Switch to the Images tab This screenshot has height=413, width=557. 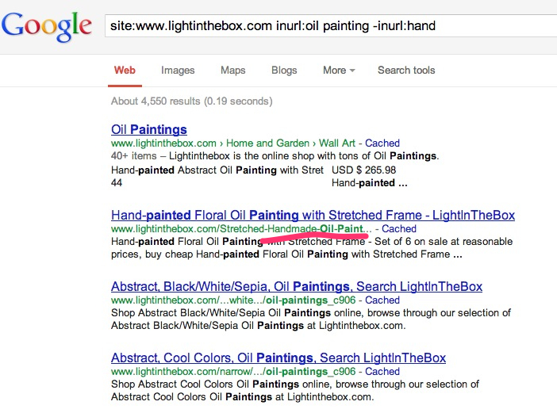point(178,71)
